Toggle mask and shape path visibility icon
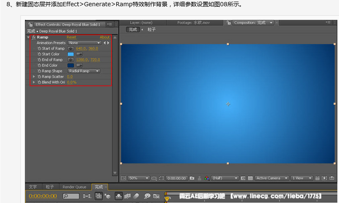This screenshot has height=203, width=339. coord(161,178)
